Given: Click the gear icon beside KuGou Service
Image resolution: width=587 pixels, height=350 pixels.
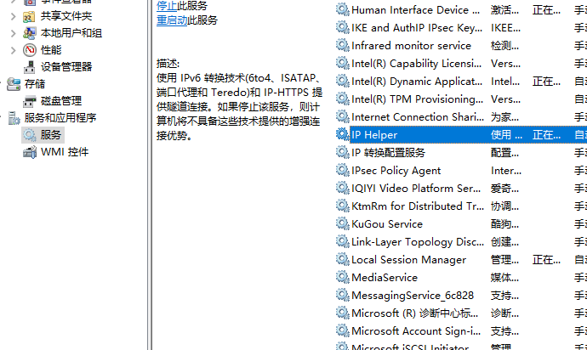Looking at the screenshot, I should click(342, 224).
